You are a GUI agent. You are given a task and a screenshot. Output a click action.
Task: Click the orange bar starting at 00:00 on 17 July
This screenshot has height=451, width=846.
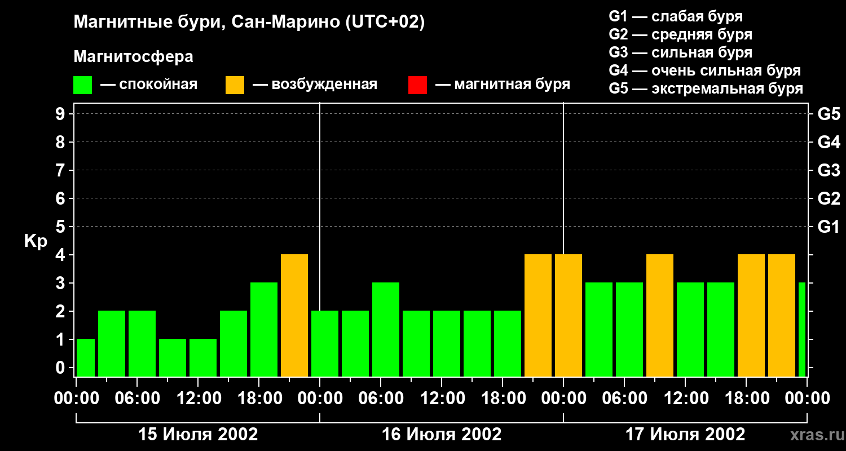point(569,315)
